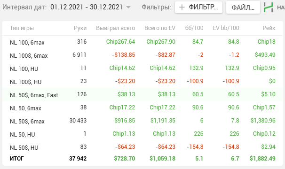Expand the date interval dropdown arrow
The width and height of the screenshot is (285, 169).
pyautogui.click(x=128, y=7)
